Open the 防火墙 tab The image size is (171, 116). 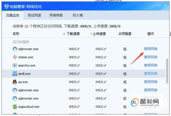(78, 15)
